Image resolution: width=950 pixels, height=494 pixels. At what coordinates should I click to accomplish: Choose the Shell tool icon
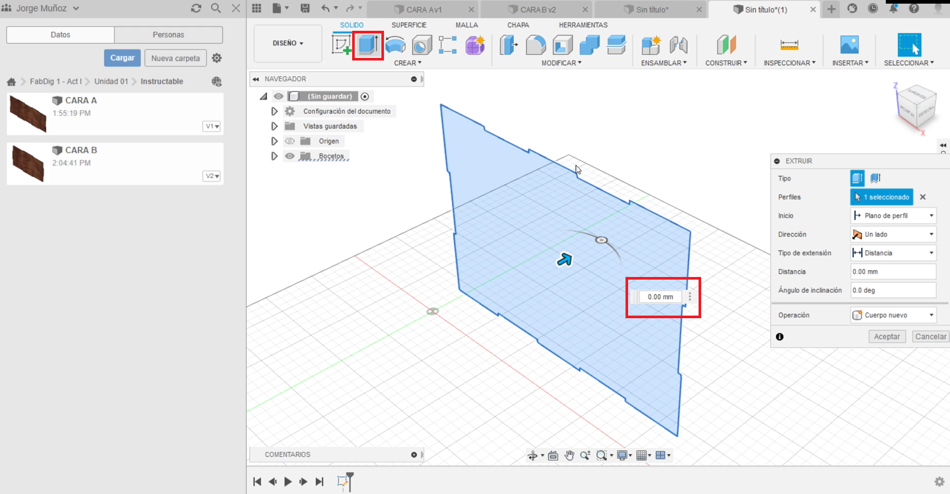562,45
